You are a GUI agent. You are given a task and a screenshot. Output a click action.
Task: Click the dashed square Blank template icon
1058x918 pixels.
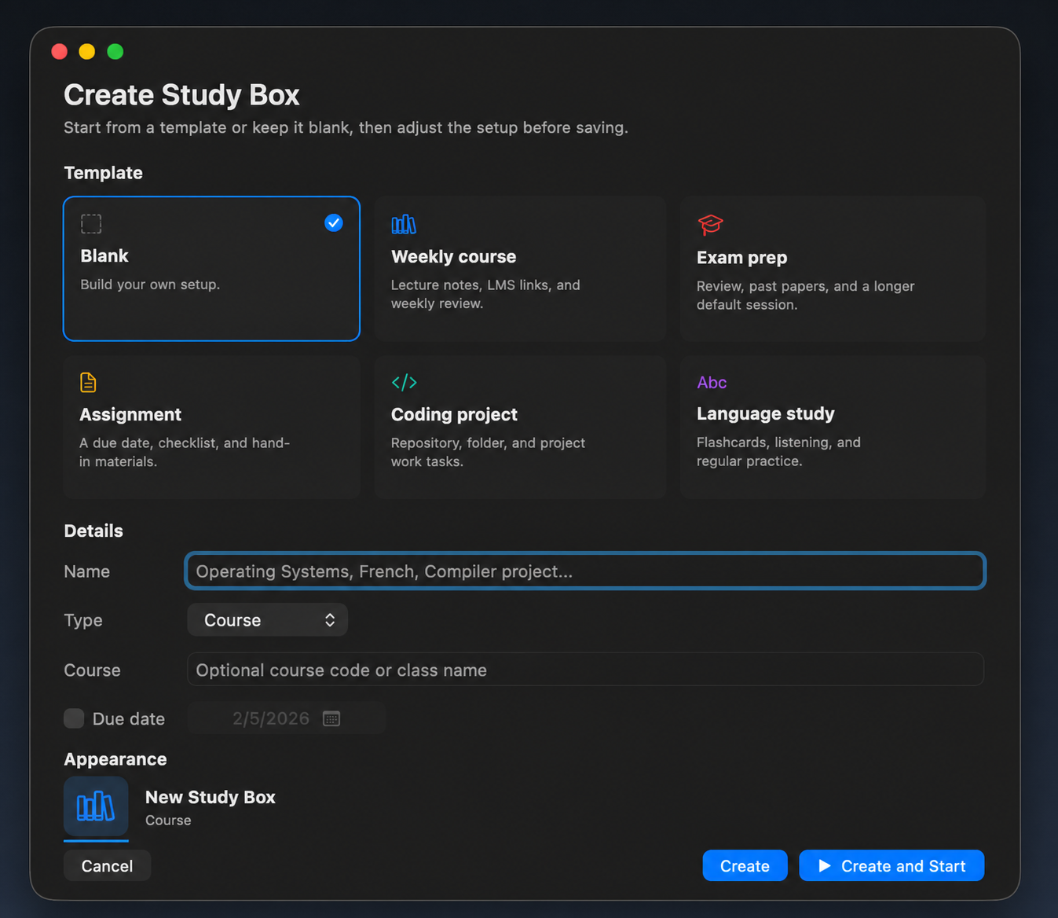click(91, 224)
